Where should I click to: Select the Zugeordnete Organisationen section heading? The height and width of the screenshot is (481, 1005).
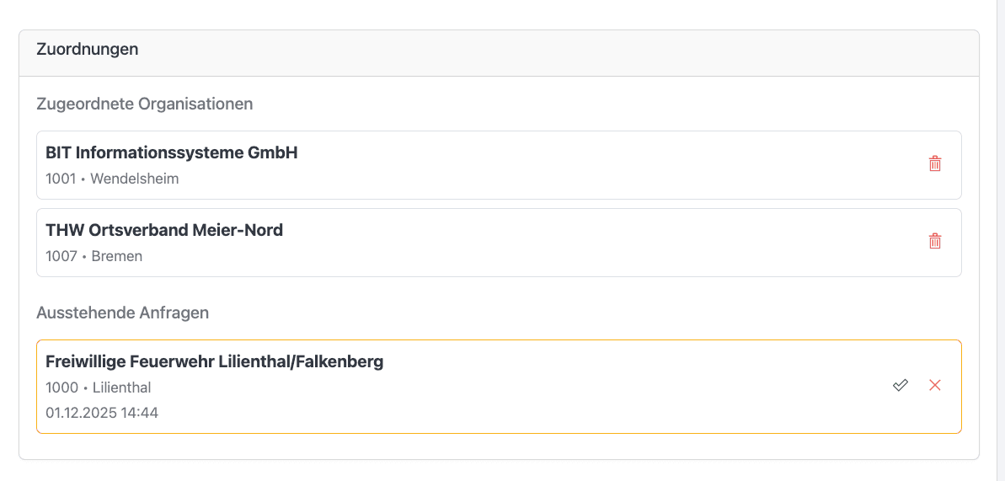145,104
